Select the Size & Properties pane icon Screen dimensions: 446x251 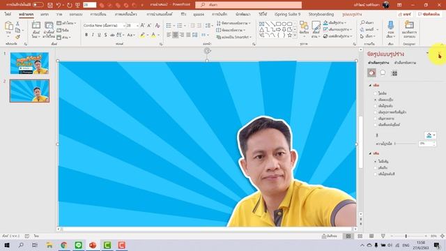(x=394, y=73)
